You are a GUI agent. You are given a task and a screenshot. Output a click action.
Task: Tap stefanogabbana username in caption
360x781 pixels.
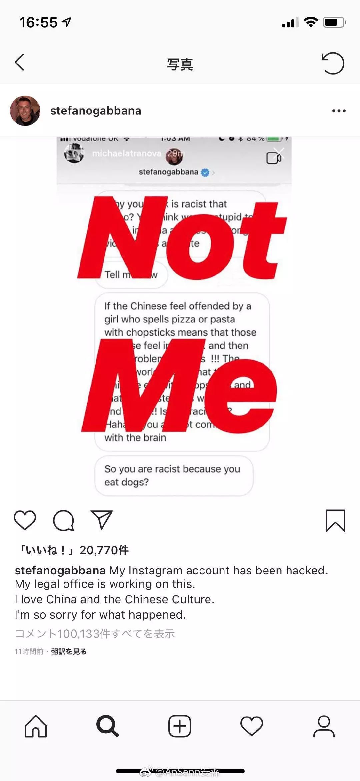pyautogui.click(x=60, y=570)
